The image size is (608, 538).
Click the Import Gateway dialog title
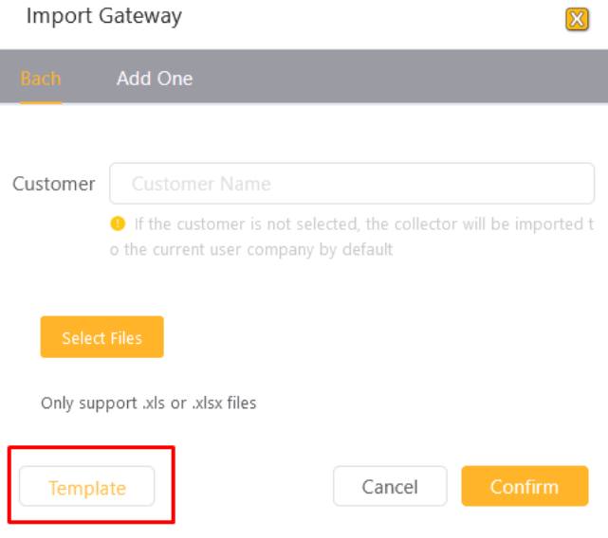pyautogui.click(x=104, y=16)
